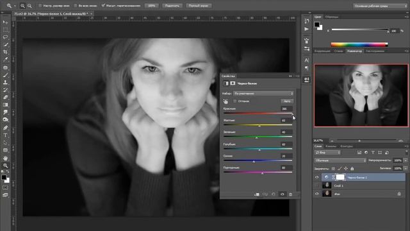The image size is (410, 231).
Task: Open the layer filter kind dropdown
Action: tap(327, 153)
